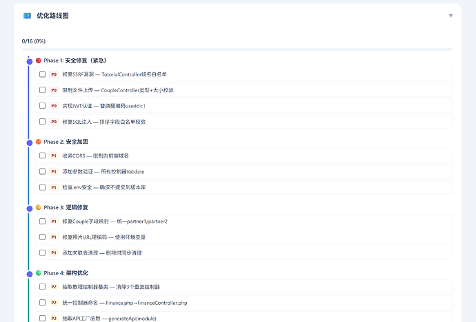Click the P1 badge on 修复Couple字段映射 row

point(54,222)
